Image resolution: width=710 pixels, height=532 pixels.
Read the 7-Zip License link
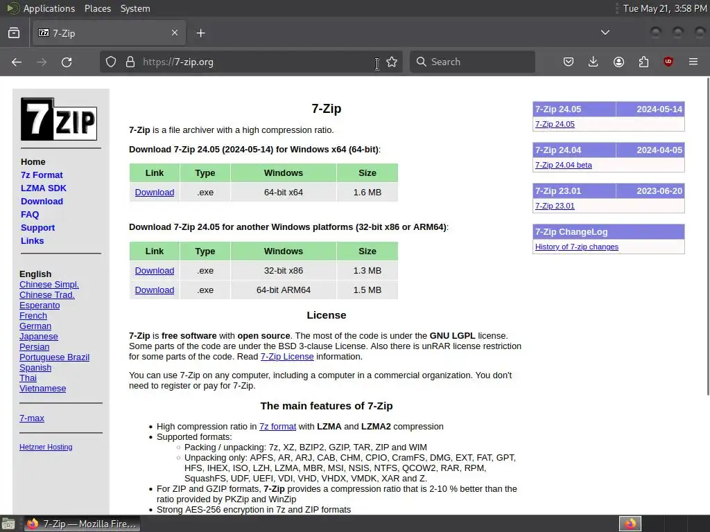coord(287,357)
